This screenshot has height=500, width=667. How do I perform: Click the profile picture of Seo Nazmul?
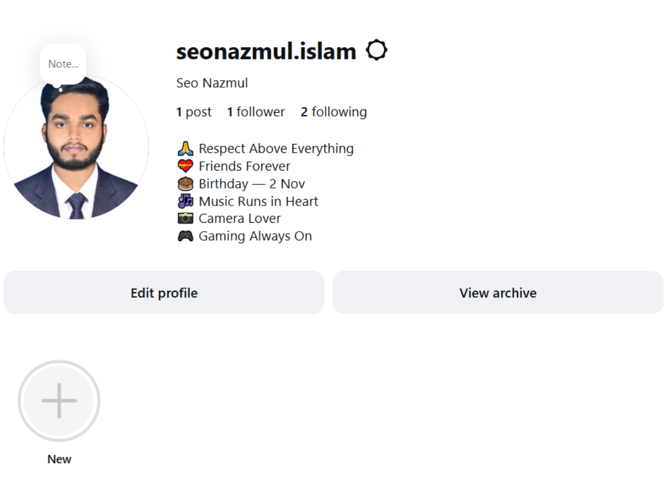pyautogui.click(x=77, y=149)
